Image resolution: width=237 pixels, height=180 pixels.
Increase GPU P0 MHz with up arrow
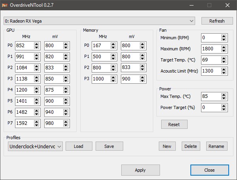36,44
